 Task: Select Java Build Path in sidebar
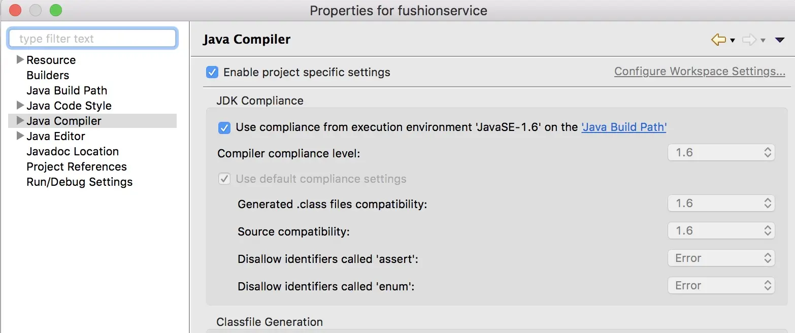click(67, 90)
